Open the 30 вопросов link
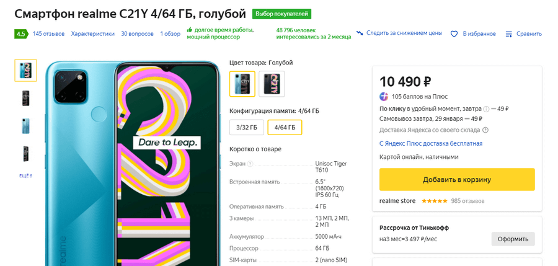 pyautogui.click(x=137, y=33)
